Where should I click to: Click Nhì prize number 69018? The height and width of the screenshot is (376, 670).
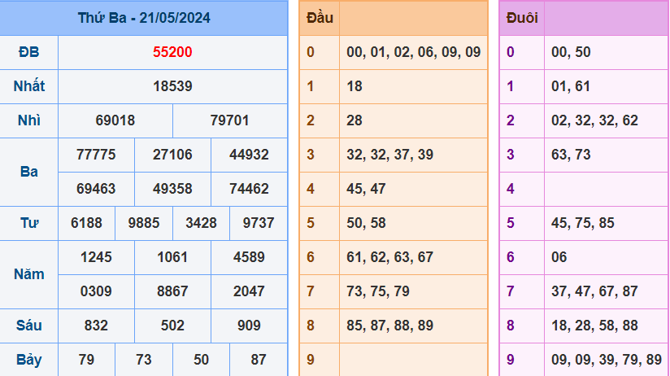point(115,120)
